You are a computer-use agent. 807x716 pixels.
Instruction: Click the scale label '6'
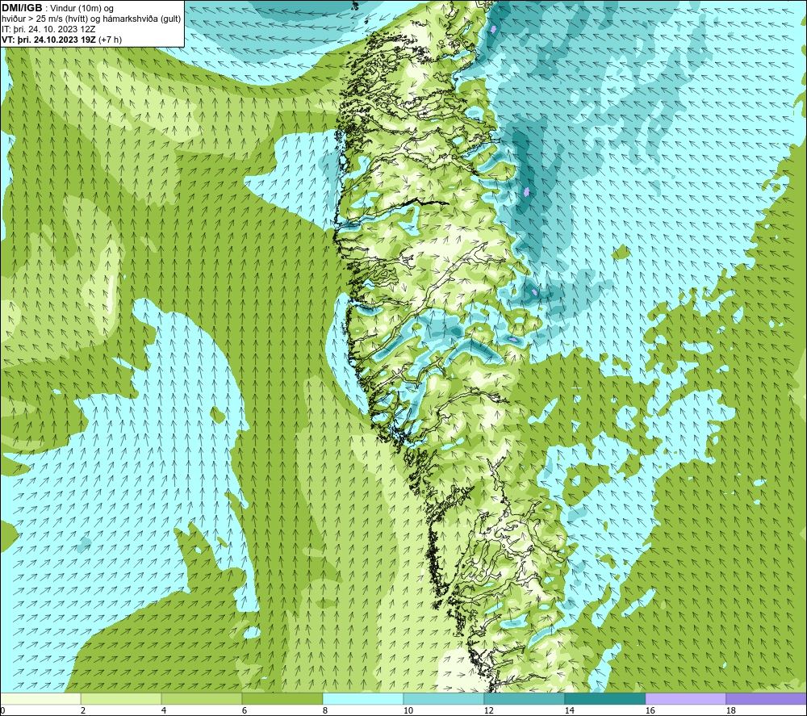coord(244,710)
